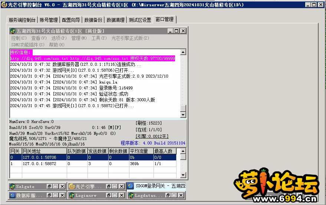Viewport: 326px width, 205px height.
Task: Open the 服务端控制台 tab
Action: [x=22, y=20]
